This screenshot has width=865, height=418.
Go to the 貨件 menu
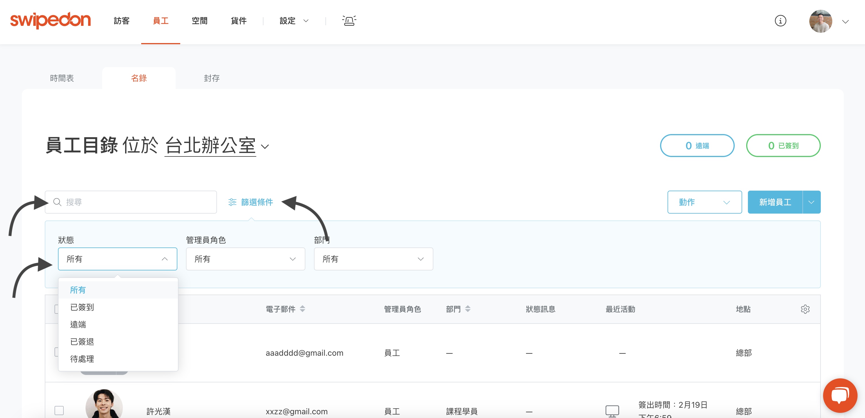click(239, 21)
